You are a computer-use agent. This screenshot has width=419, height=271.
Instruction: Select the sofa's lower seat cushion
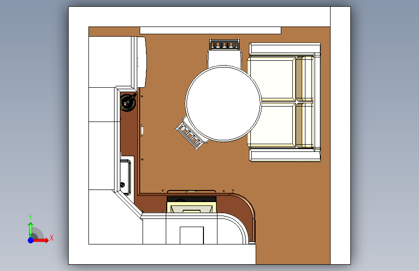pyautogui.click(x=272, y=125)
